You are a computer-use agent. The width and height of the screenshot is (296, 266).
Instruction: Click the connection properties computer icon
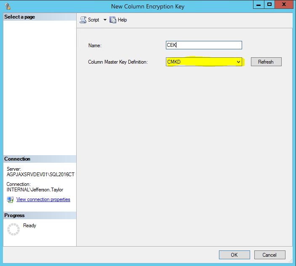click(10, 200)
